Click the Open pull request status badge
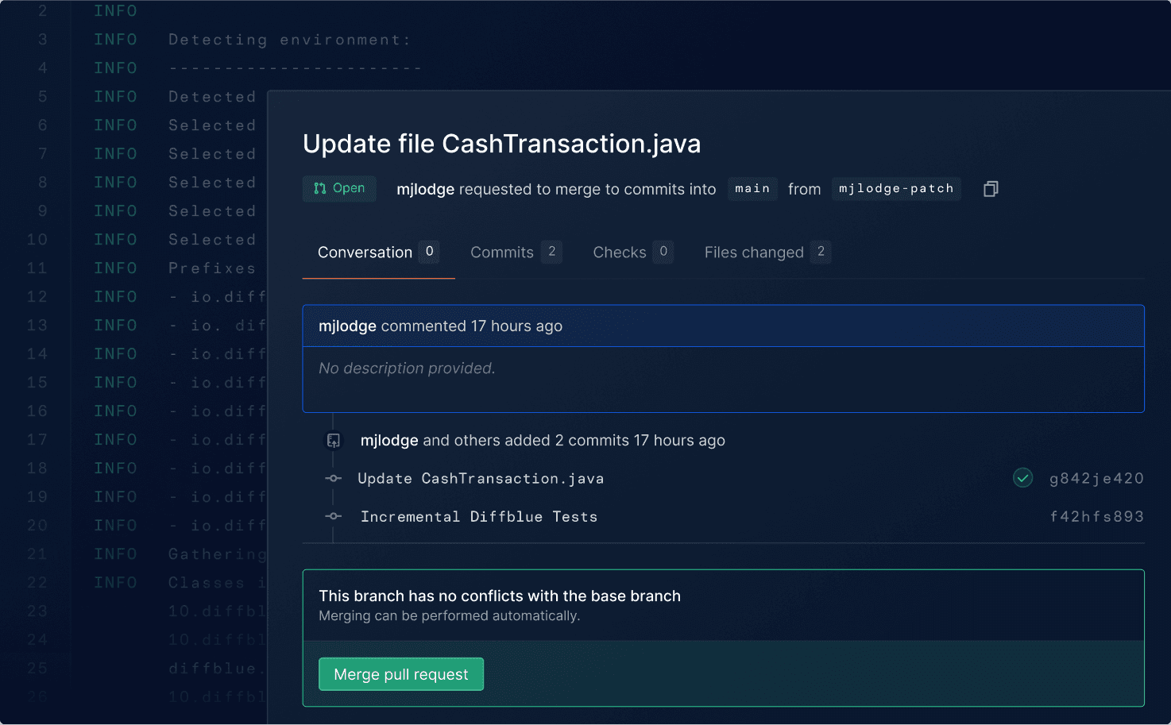 [x=339, y=188]
